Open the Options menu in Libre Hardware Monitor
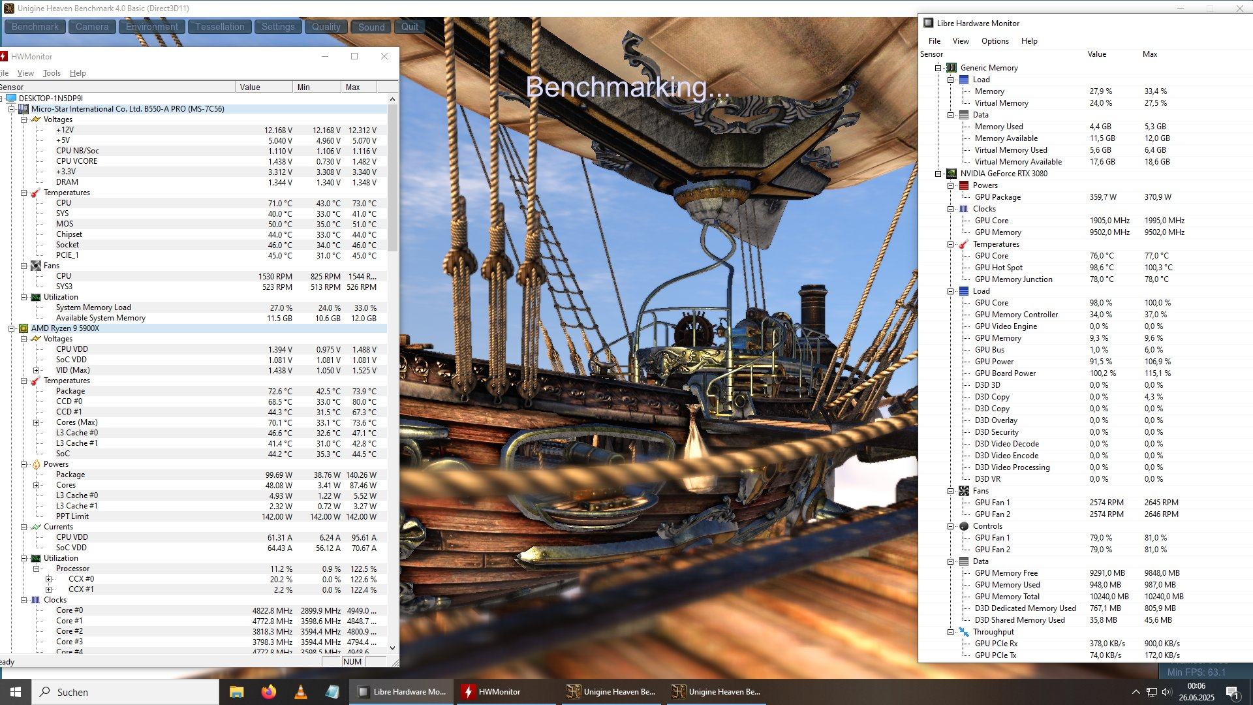1253x705 pixels. coord(995,41)
